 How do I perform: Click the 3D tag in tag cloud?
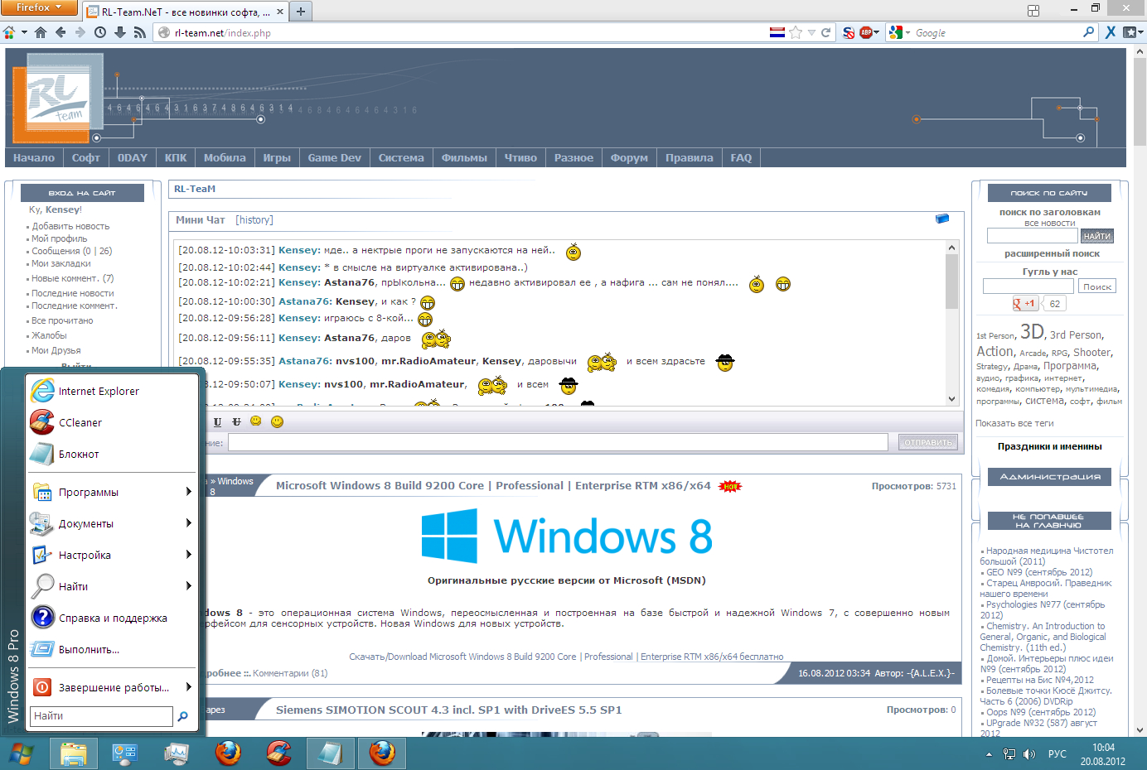[x=1032, y=332]
